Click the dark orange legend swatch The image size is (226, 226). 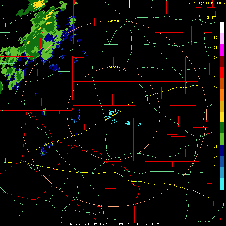pos(222,83)
